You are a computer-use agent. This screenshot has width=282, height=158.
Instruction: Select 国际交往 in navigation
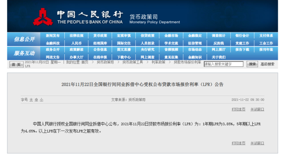(124, 43)
